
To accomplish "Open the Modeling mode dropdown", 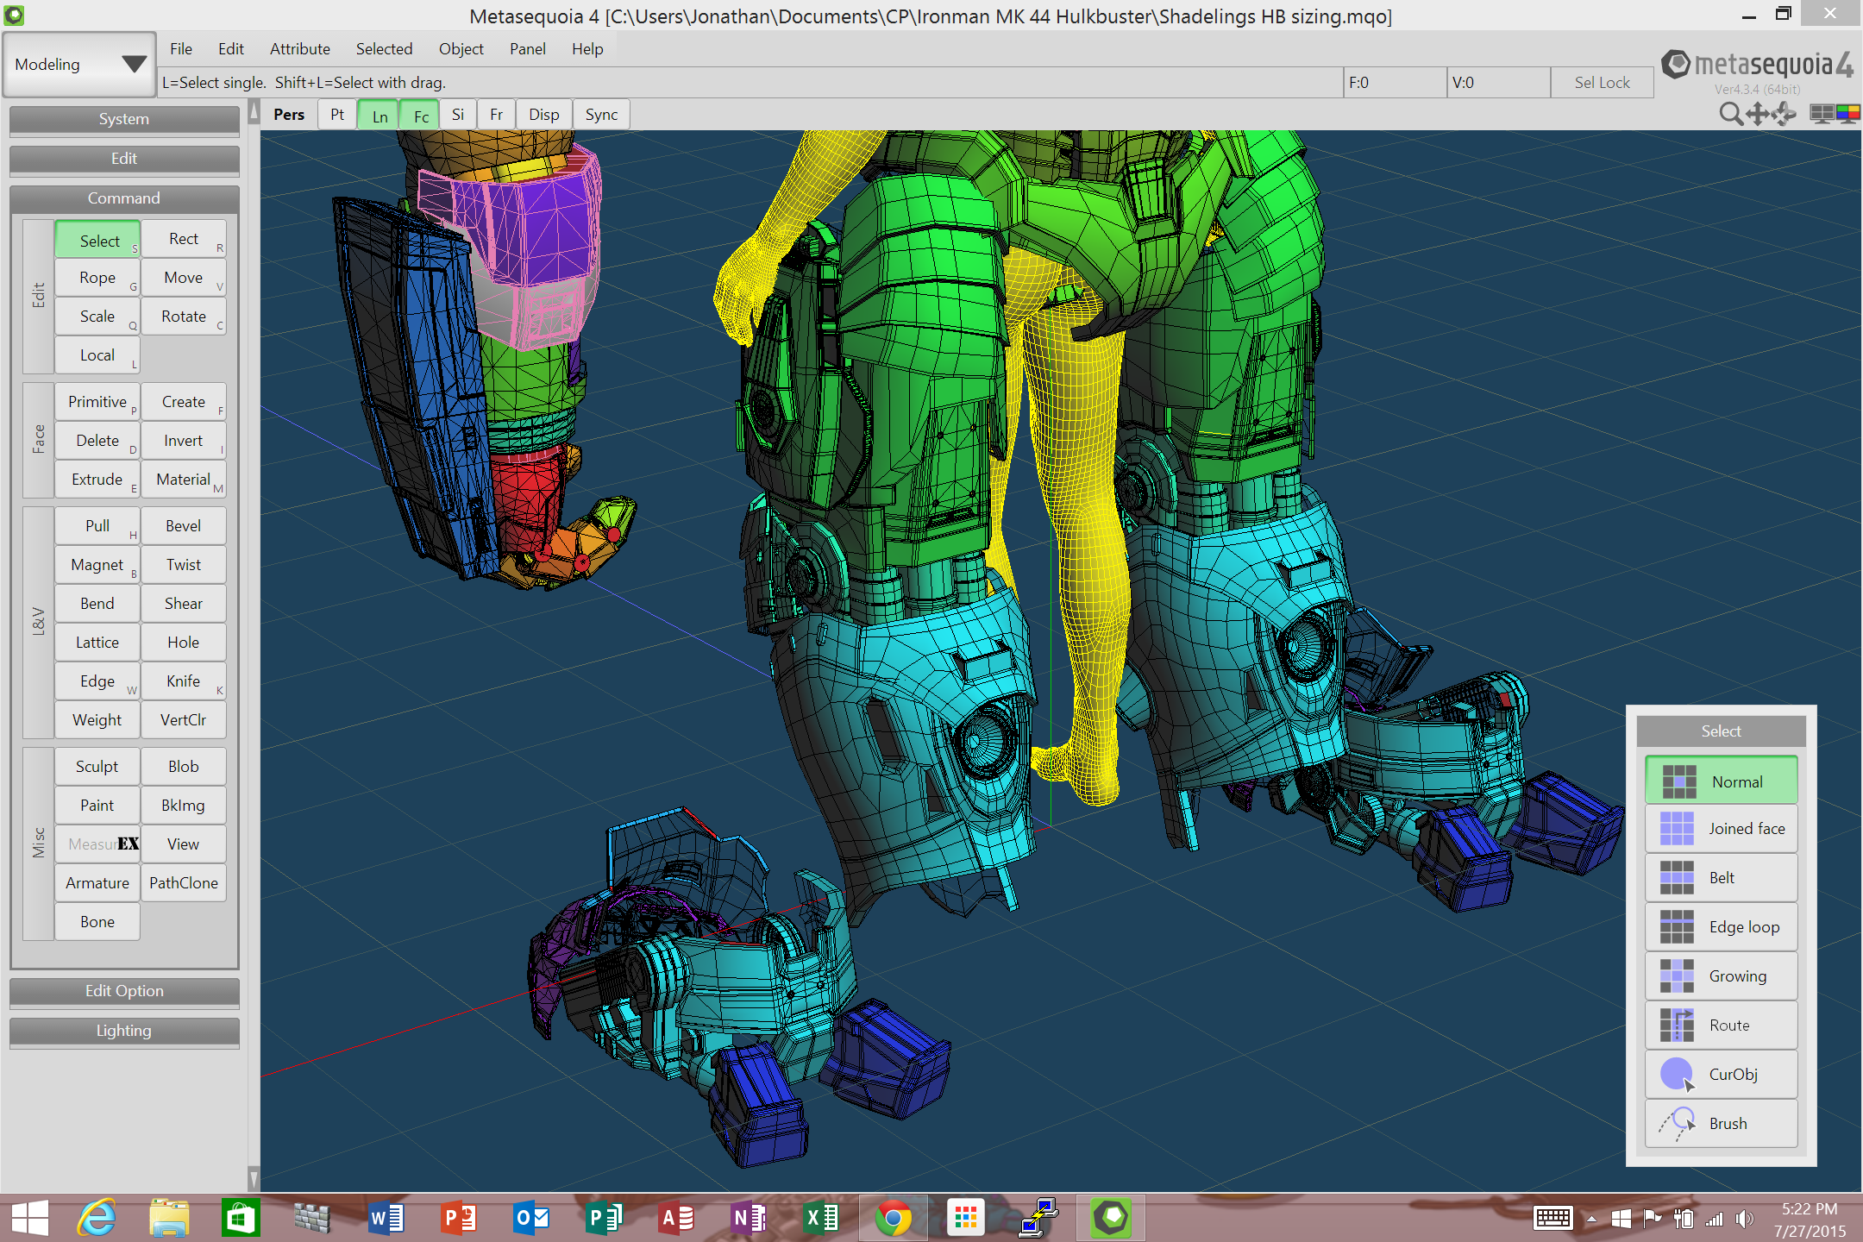I will tap(79, 65).
